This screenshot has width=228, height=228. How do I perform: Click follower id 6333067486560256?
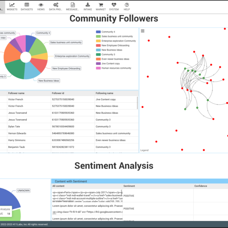coord(63,140)
